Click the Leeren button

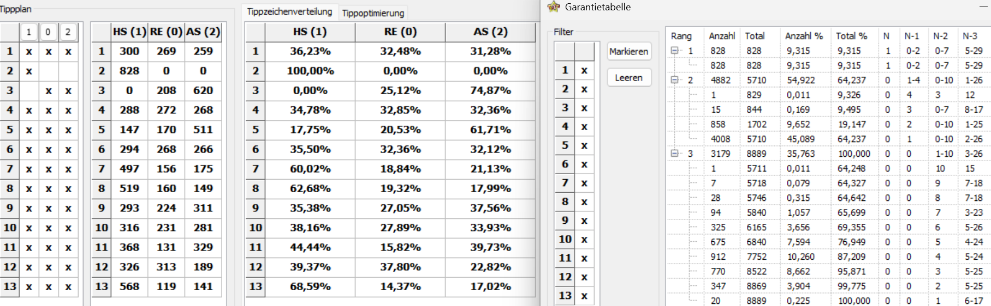[x=629, y=77]
